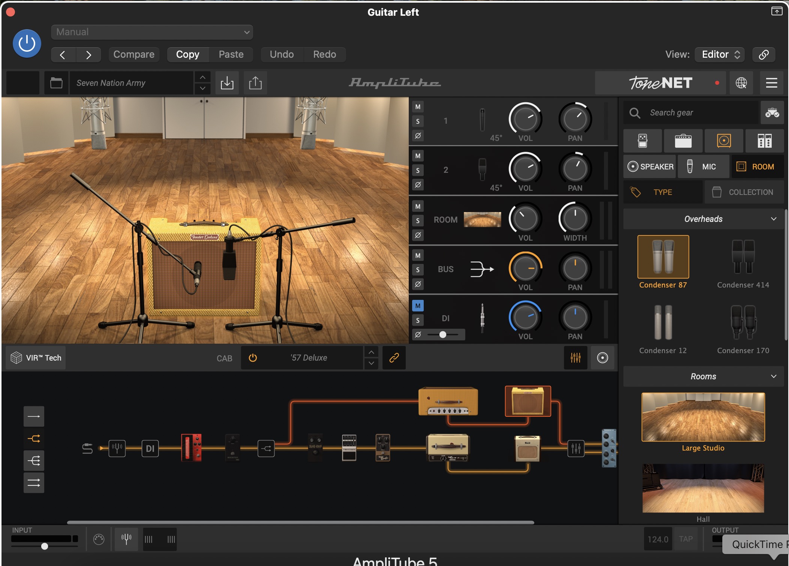Open the cab mixer faders icon
789x566 pixels.
(576, 358)
